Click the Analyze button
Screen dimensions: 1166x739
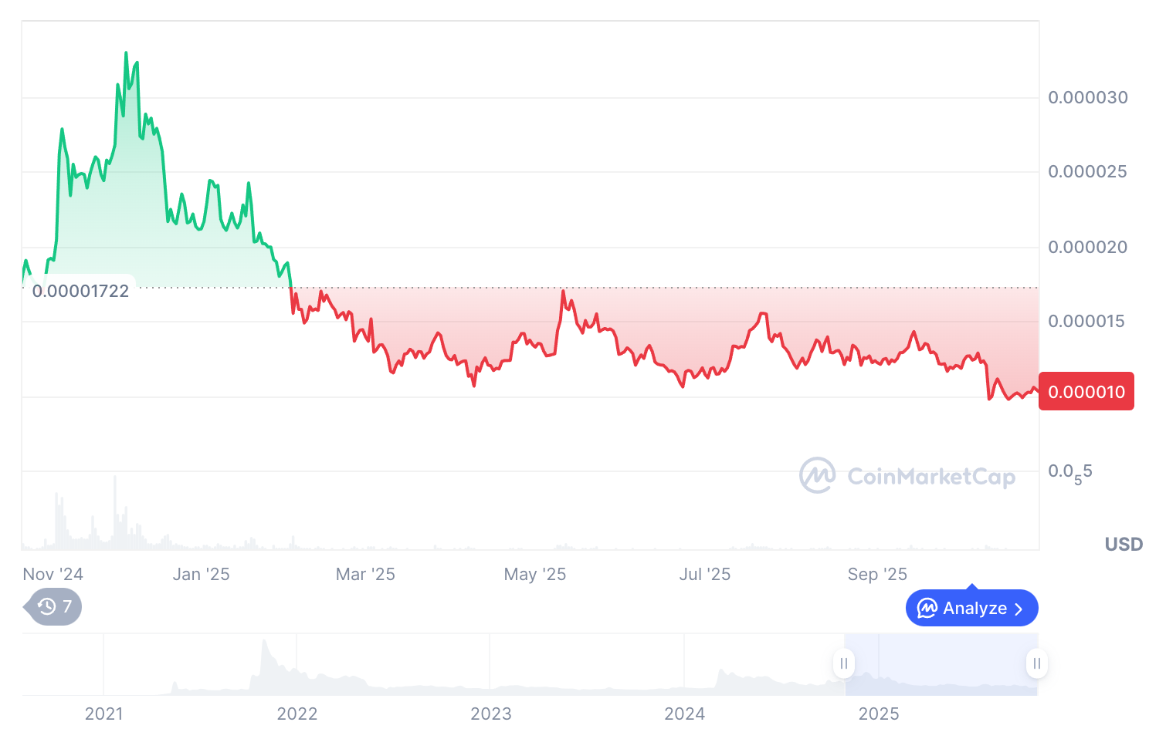971,608
